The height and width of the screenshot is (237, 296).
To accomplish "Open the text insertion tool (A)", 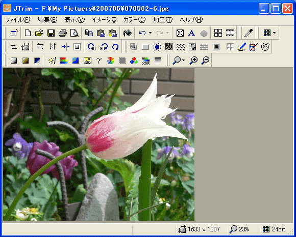I will 191,33.
